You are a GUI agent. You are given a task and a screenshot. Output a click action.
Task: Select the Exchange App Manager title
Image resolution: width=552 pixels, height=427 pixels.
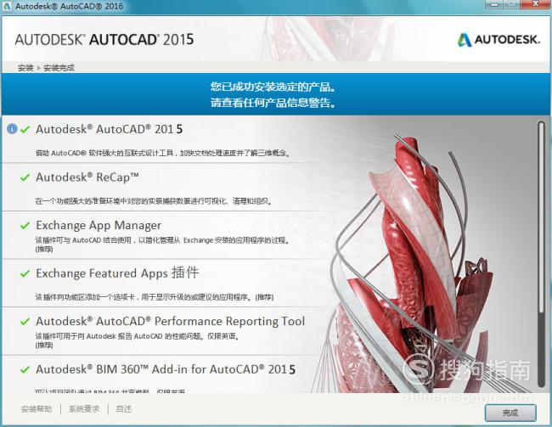99,225
